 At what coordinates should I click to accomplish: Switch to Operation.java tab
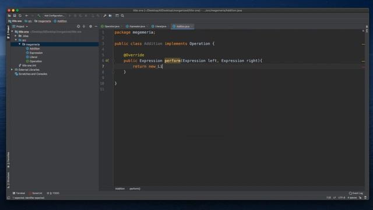tap(111, 26)
